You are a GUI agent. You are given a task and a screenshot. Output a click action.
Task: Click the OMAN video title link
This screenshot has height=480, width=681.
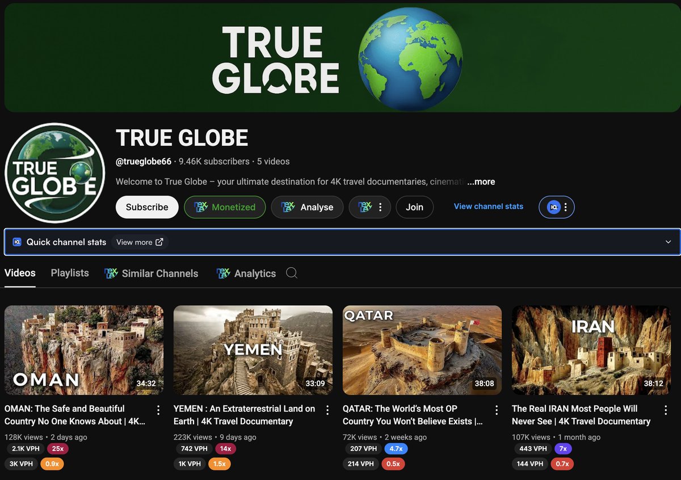click(x=75, y=415)
